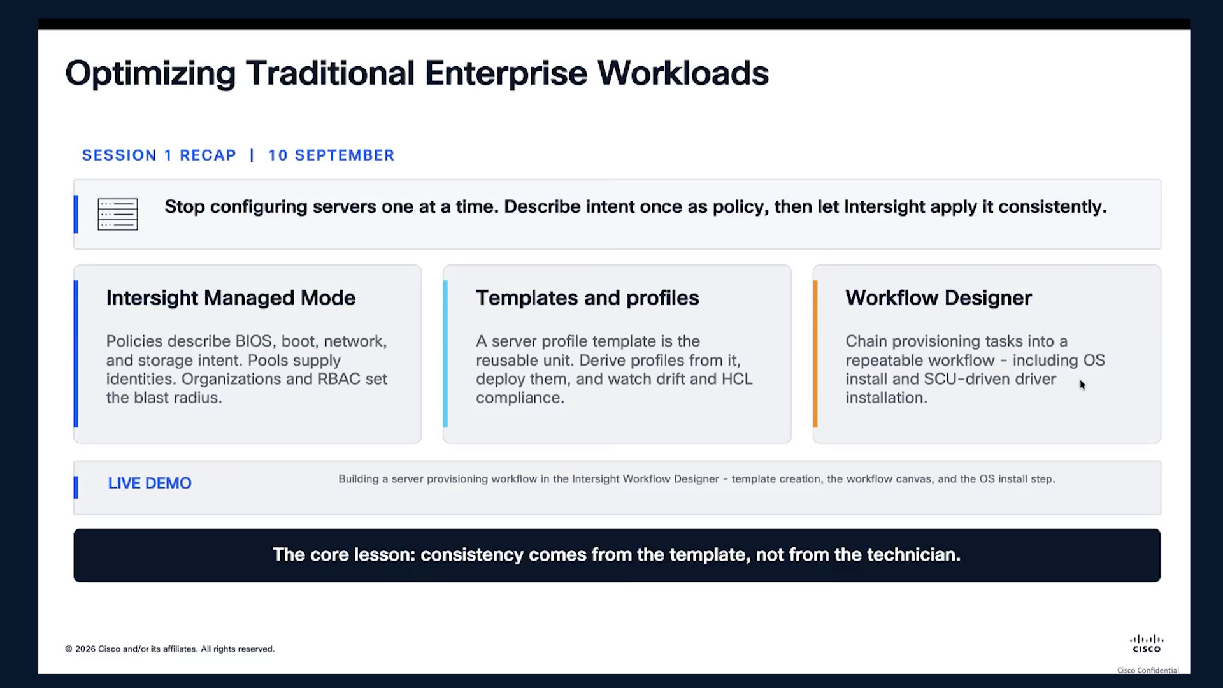The height and width of the screenshot is (688, 1223).
Task: Click the server rack icon in summary banner
Action: point(118,214)
